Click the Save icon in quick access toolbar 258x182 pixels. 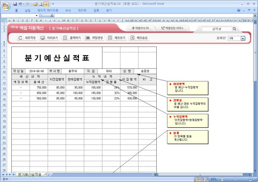coord(15,4)
